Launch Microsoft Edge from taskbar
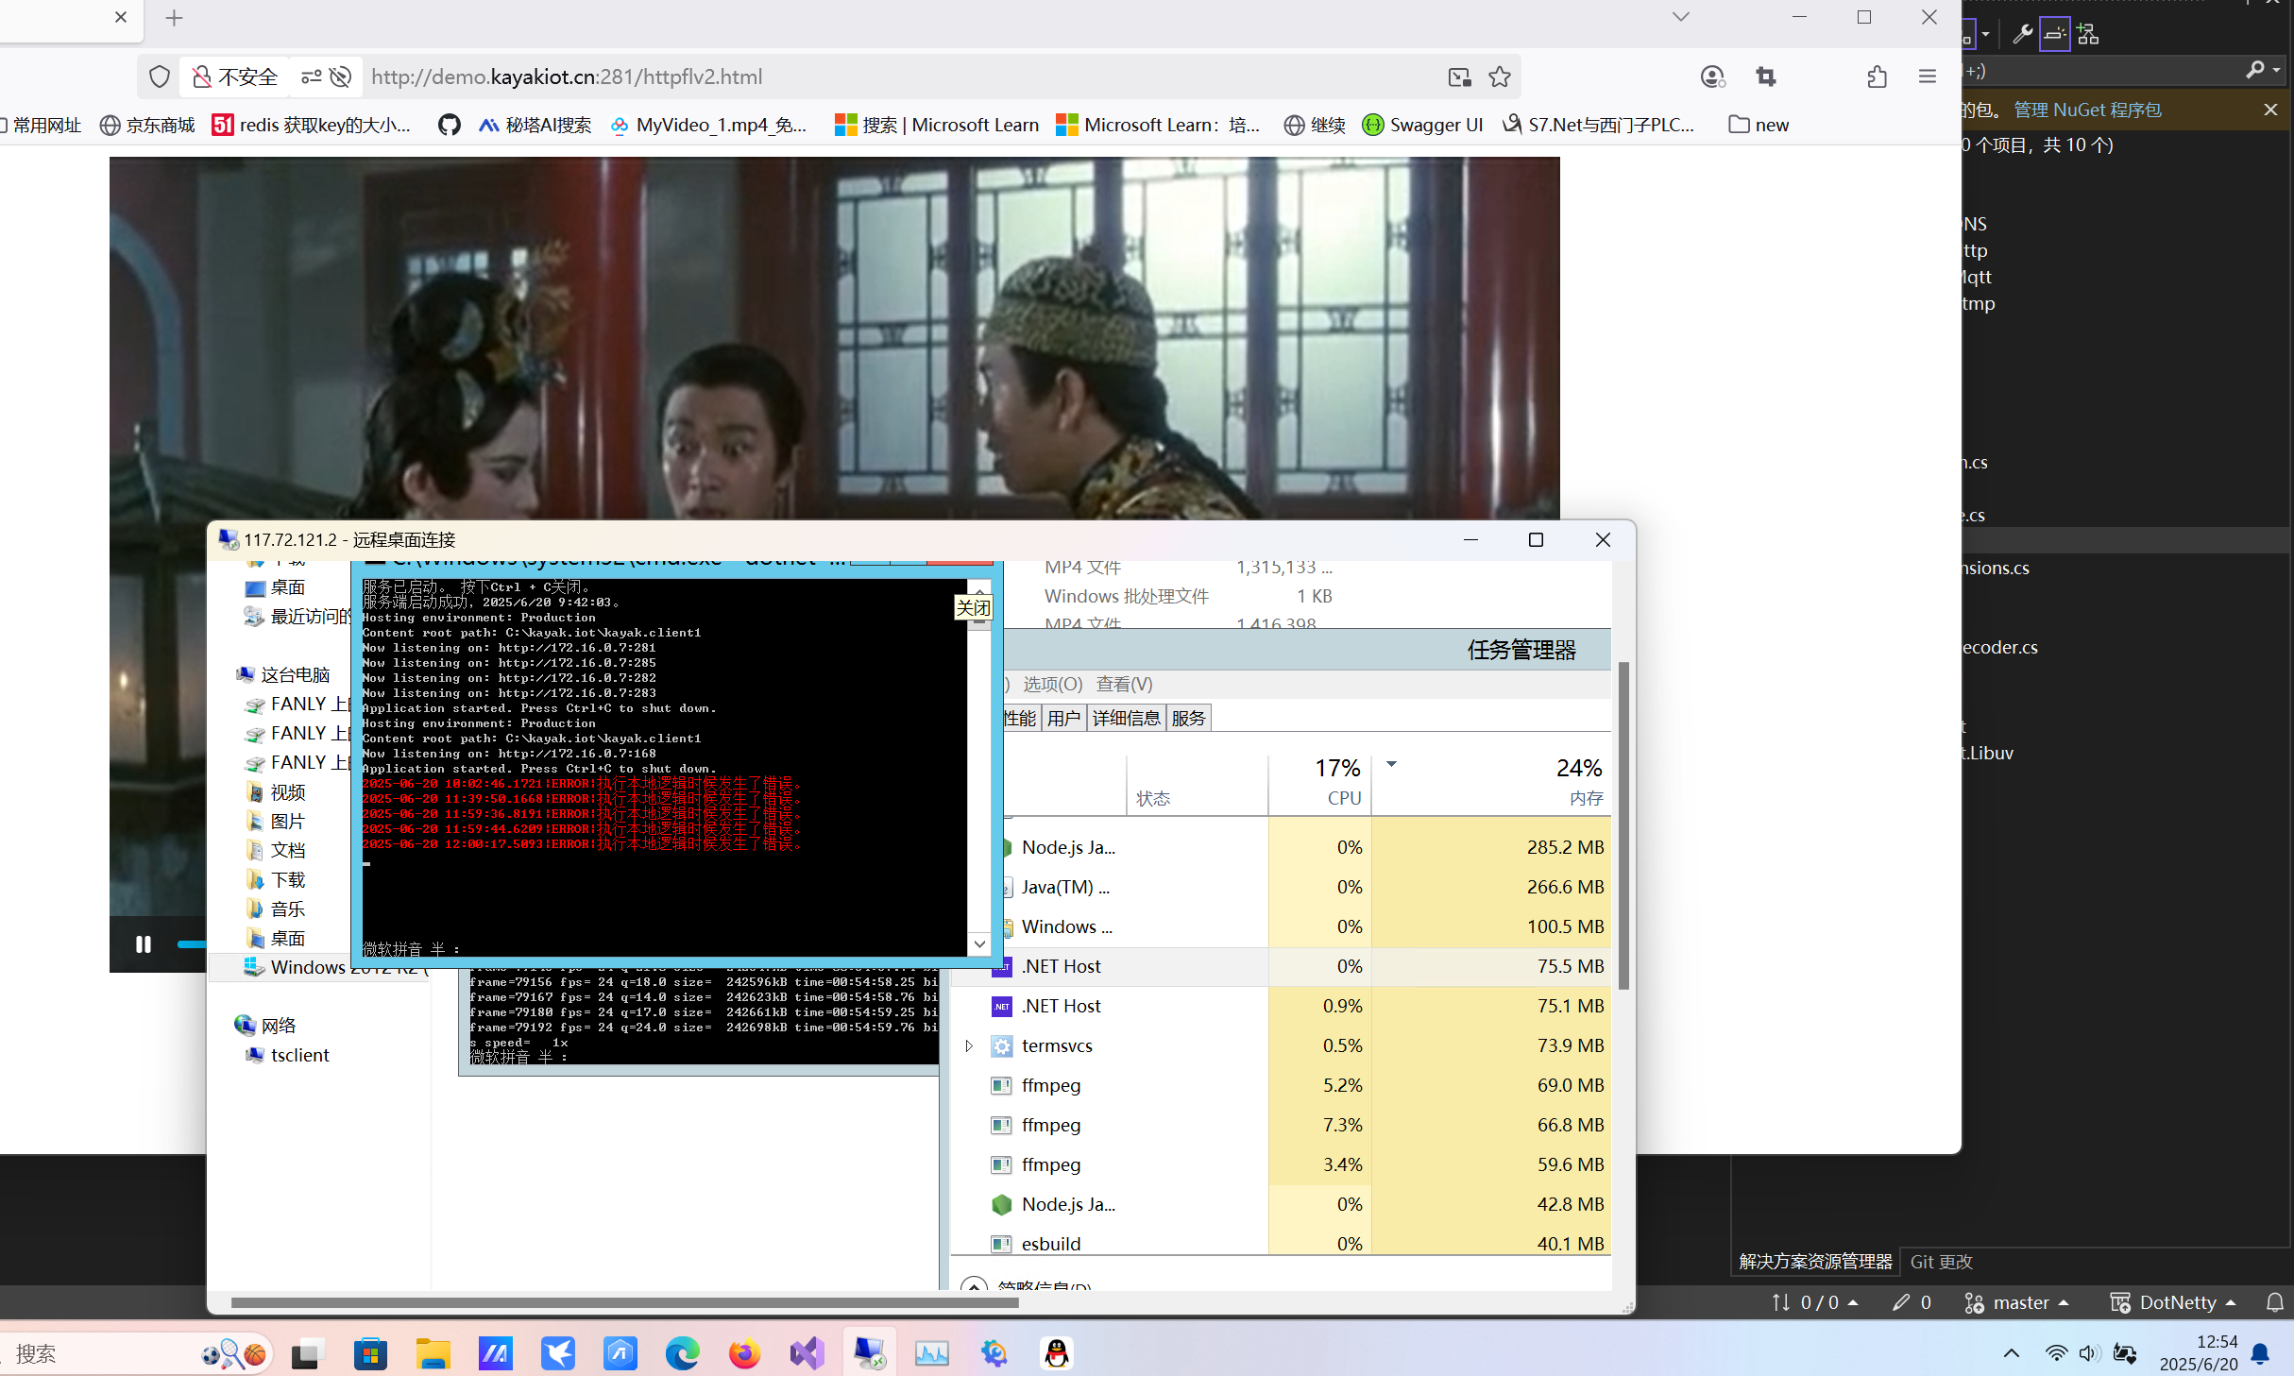Image resolution: width=2294 pixels, height=1376 pixels. 682,1353
